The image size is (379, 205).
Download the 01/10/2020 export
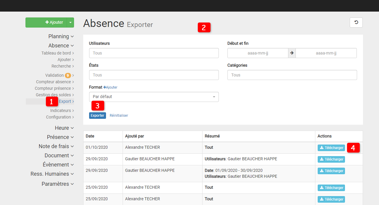click(x=331, y=148)
